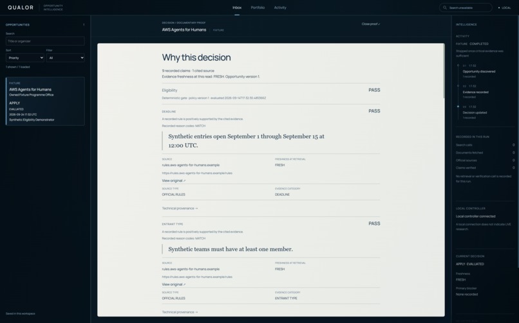This screenshot has height=323, width=519.
Task: Click the LOCAL status indicator
Action: click(505, 8)
